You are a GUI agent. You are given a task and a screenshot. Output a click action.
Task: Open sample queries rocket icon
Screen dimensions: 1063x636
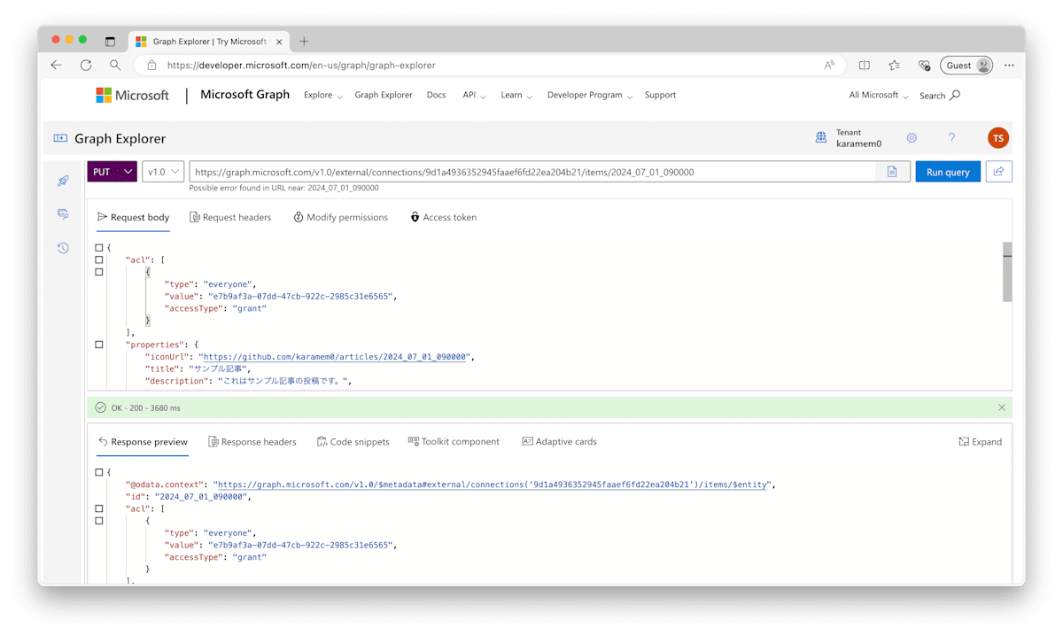click(x=63, y=181)
